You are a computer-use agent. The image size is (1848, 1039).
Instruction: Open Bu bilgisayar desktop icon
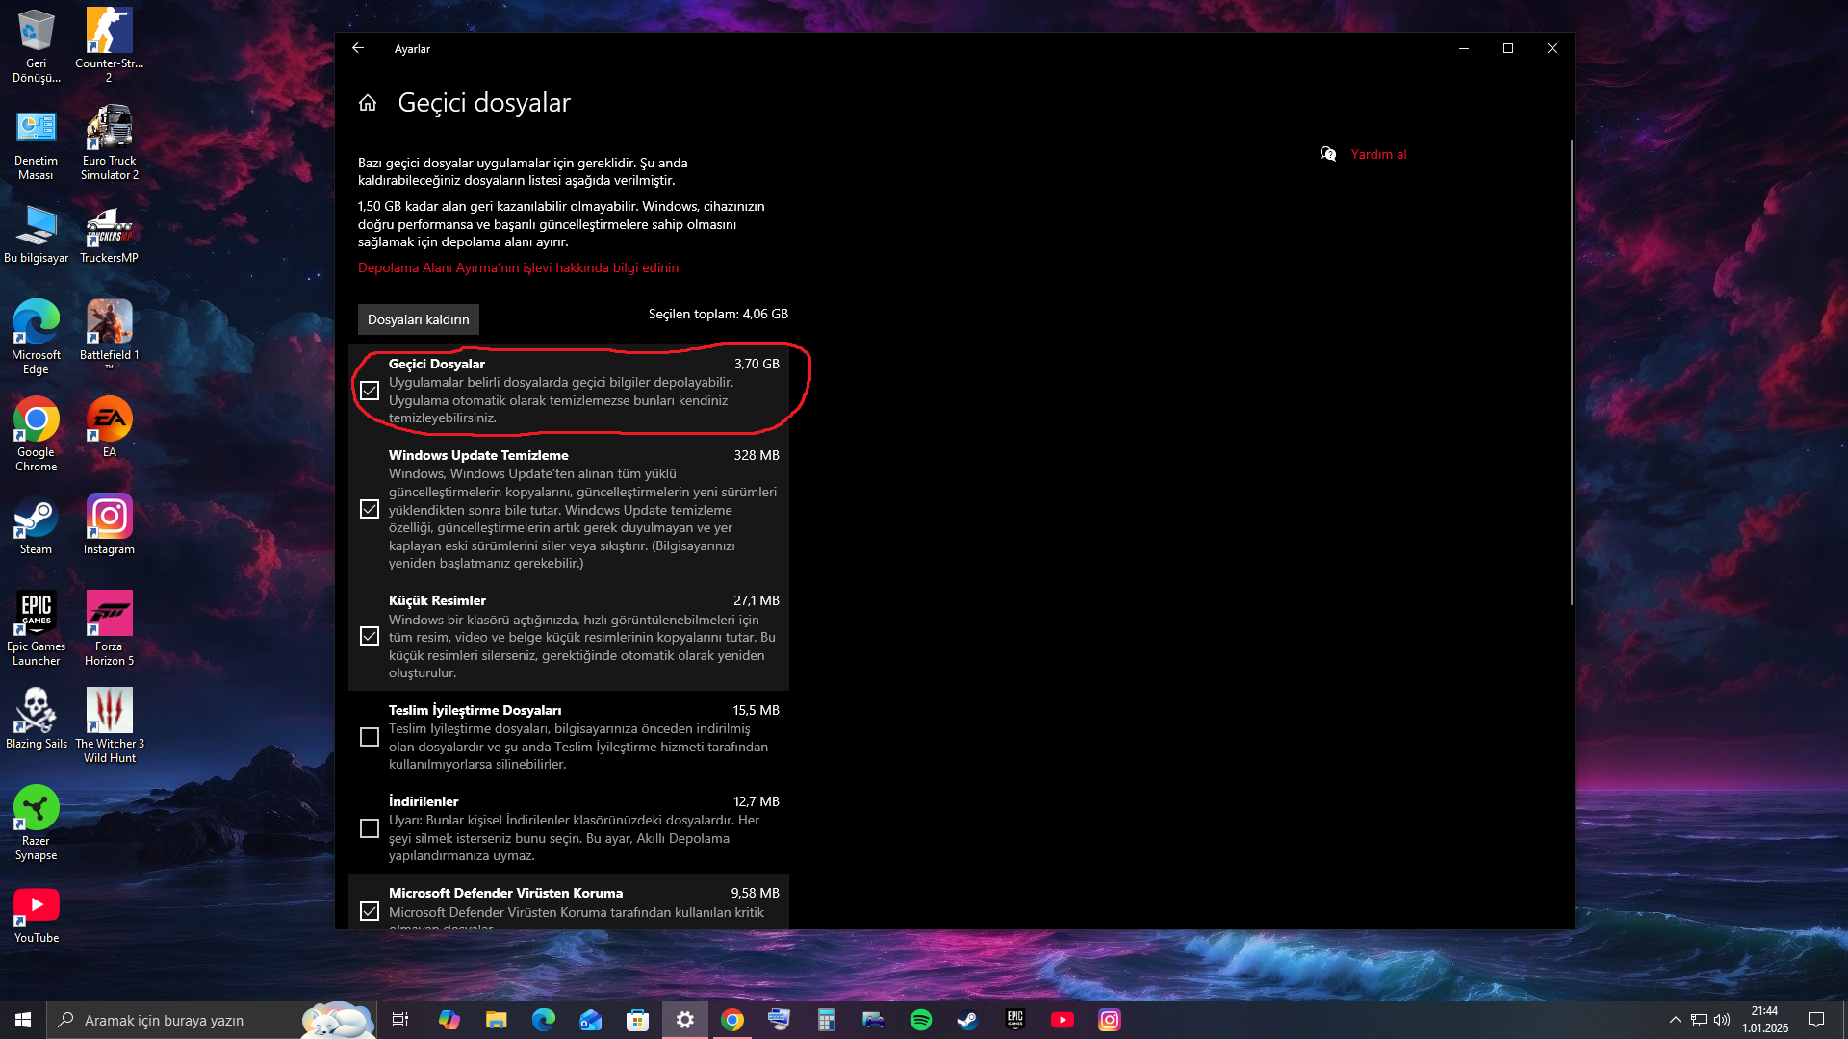click(36, 234)
